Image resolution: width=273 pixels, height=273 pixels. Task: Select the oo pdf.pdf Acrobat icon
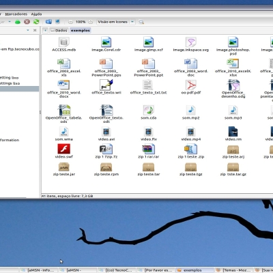coord(191,85)
